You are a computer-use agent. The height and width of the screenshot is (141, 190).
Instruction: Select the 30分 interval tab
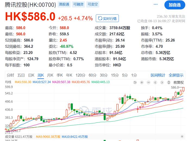104,75
